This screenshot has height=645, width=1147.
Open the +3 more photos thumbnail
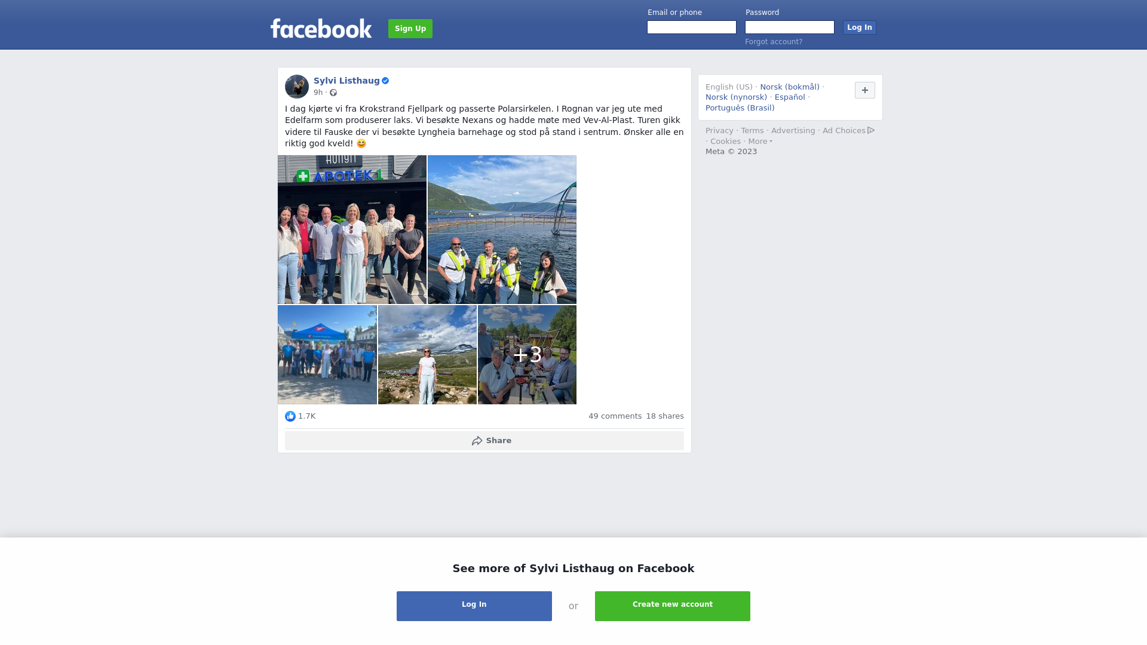pos(527,355)
